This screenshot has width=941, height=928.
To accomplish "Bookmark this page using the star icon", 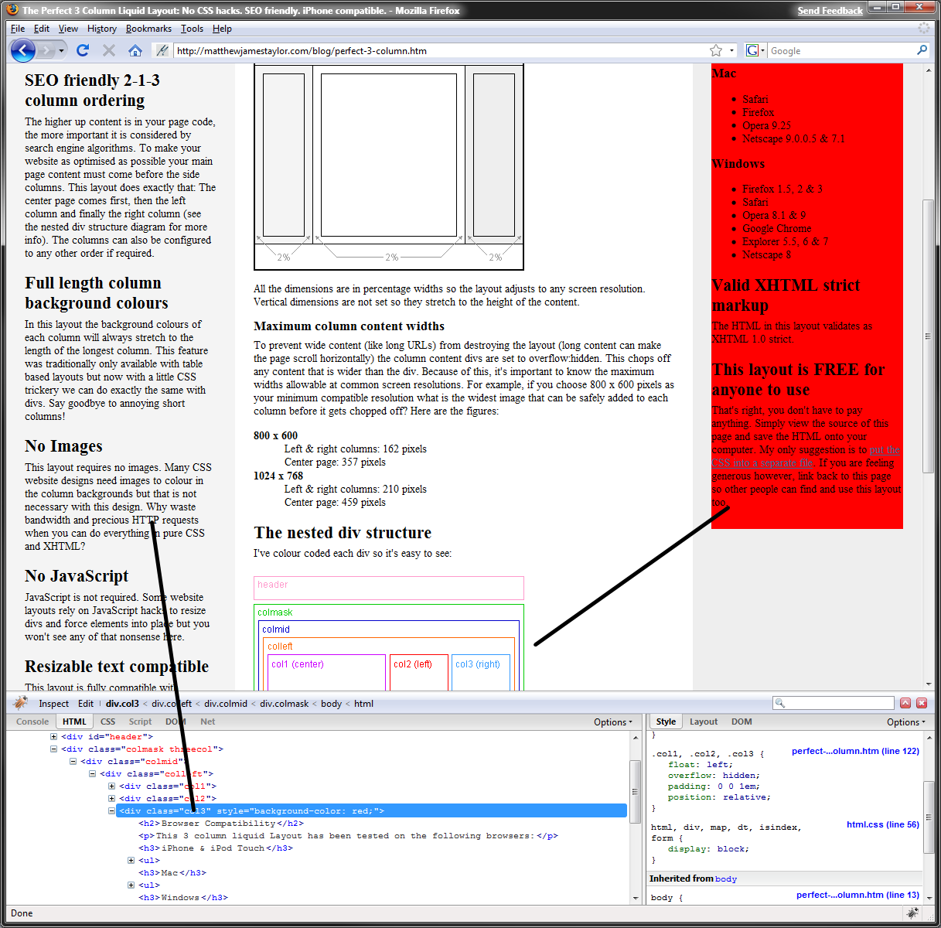I will coord(716,51).
